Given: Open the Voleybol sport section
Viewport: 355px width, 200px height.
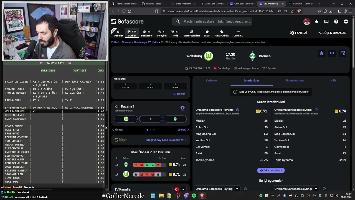Looking at the screenshot, I should 162,33.
